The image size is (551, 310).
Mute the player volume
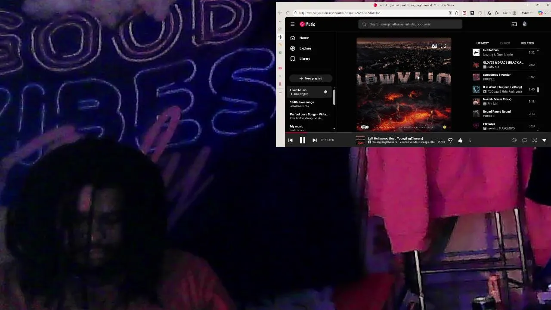click(x=514, y=140)
